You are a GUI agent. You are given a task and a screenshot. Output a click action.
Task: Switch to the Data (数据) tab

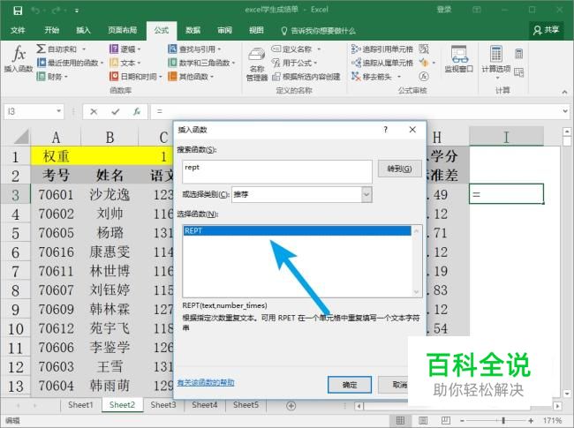pos(193,30)
